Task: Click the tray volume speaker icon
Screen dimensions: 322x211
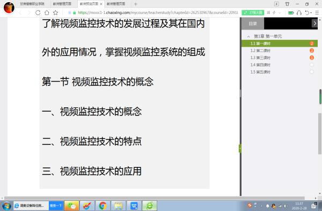Action: pos(286,206)
